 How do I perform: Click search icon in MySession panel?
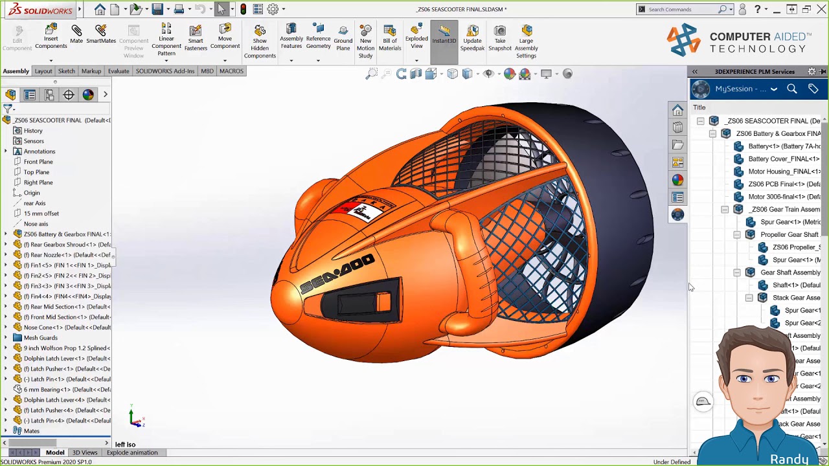click(x=792, y=89)
